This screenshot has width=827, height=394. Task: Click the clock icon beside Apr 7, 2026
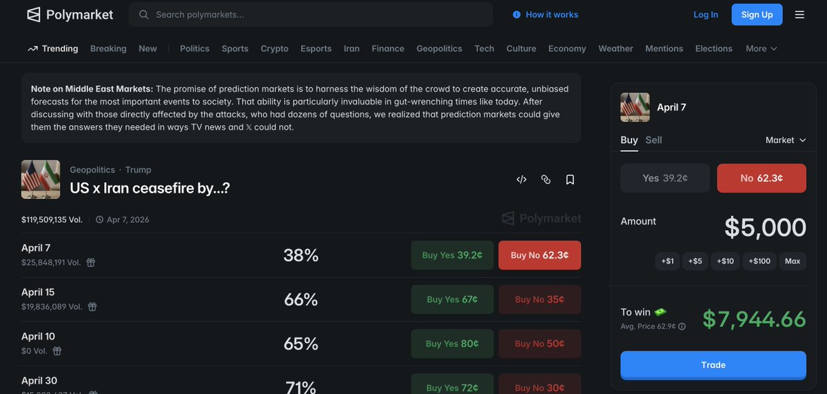pyautogui.click(x=100, y=220)
